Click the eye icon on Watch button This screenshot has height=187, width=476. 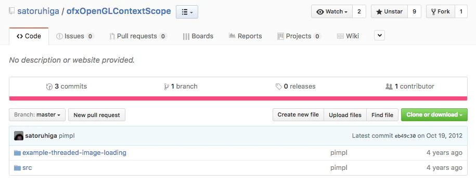point(320,12)
